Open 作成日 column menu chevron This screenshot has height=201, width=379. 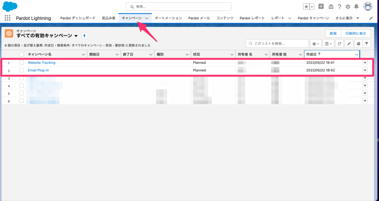(x=356, y=55)
